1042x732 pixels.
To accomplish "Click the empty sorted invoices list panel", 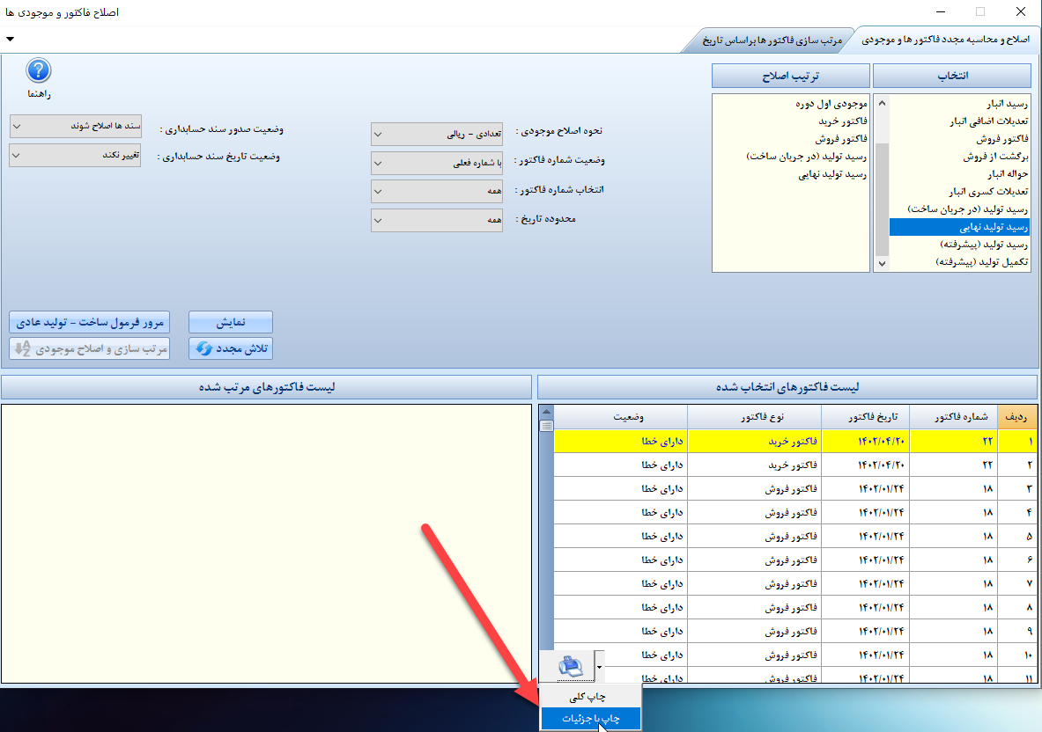I will (267, 544).
